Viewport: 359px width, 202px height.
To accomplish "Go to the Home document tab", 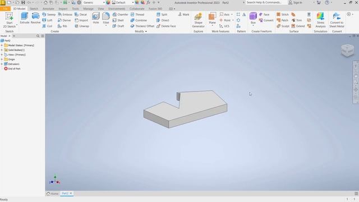I will point(52,194).
